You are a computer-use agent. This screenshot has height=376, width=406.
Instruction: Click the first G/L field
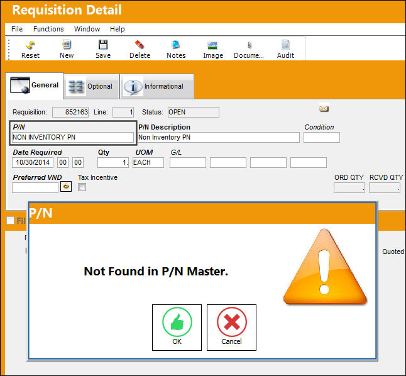[188, 162]
